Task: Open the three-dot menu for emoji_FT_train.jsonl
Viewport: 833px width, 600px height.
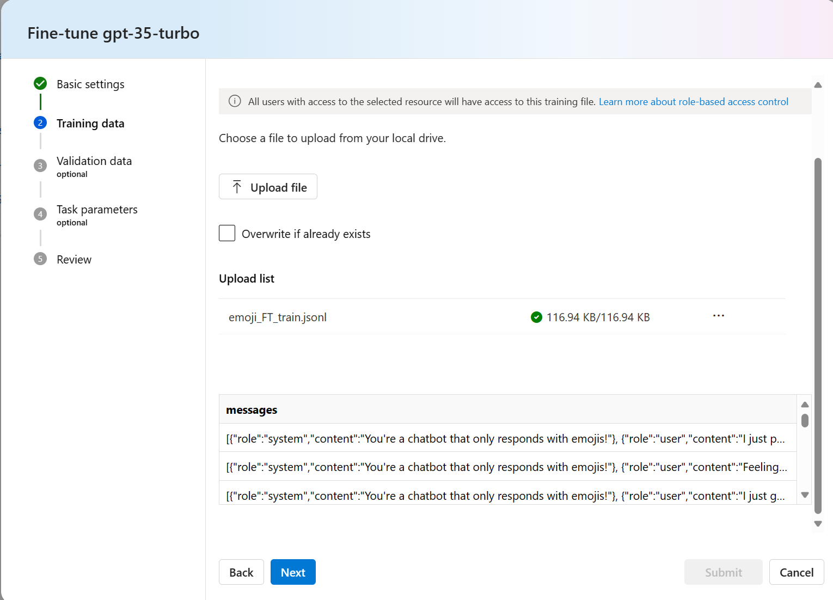Action: [x=719, y=316]
